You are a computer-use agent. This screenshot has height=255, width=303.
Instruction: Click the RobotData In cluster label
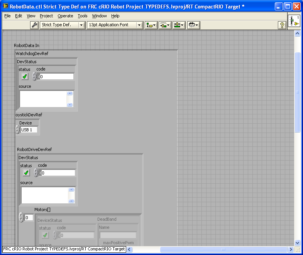[27, 45]
